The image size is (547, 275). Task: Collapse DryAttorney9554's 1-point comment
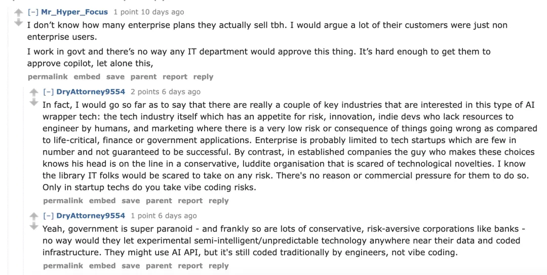(49, 216)
